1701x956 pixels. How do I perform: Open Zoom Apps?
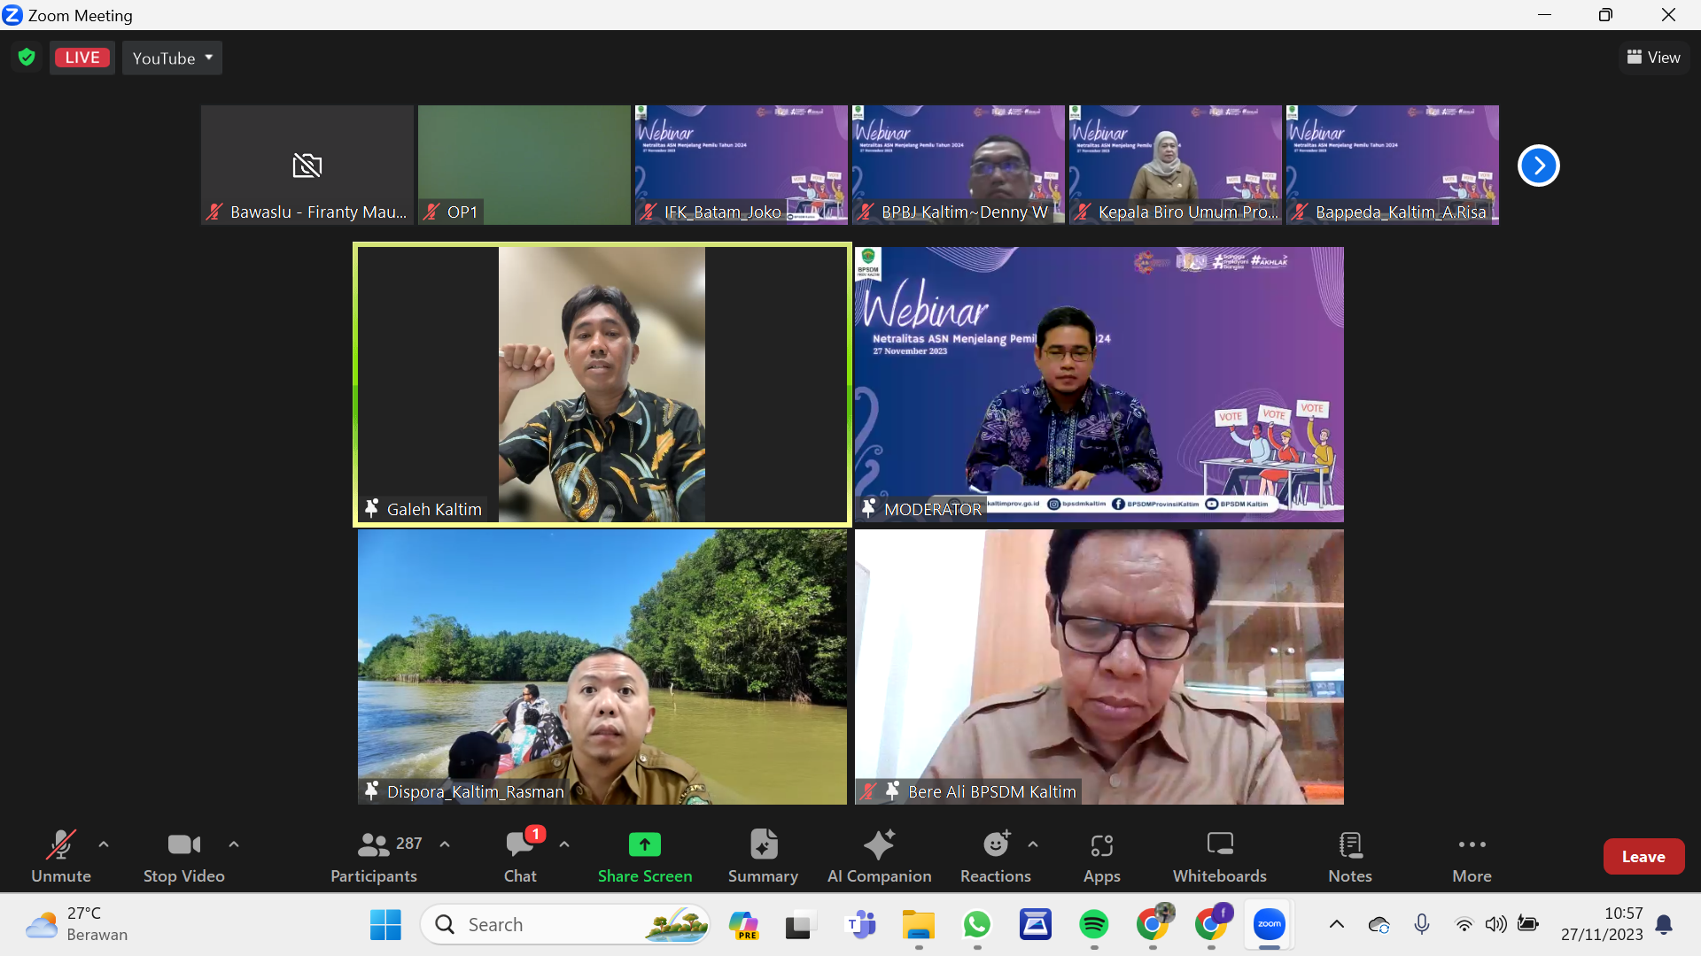tap(1101, 854)
